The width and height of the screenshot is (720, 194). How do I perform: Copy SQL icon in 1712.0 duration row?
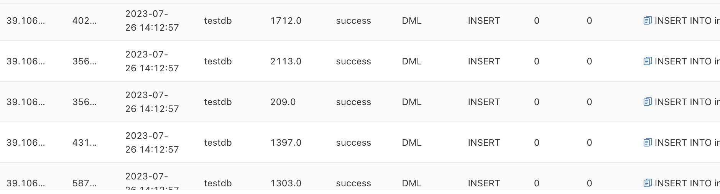[x=648, y=21]
